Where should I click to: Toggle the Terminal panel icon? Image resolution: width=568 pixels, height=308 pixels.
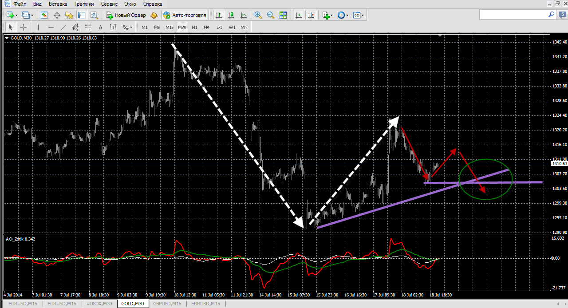82,15
